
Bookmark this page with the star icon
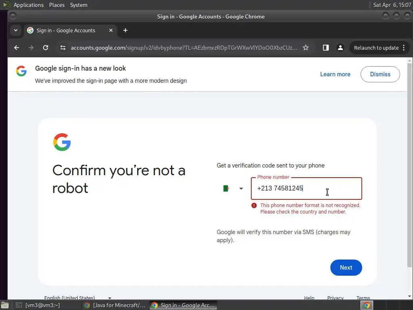coord(306,48)
